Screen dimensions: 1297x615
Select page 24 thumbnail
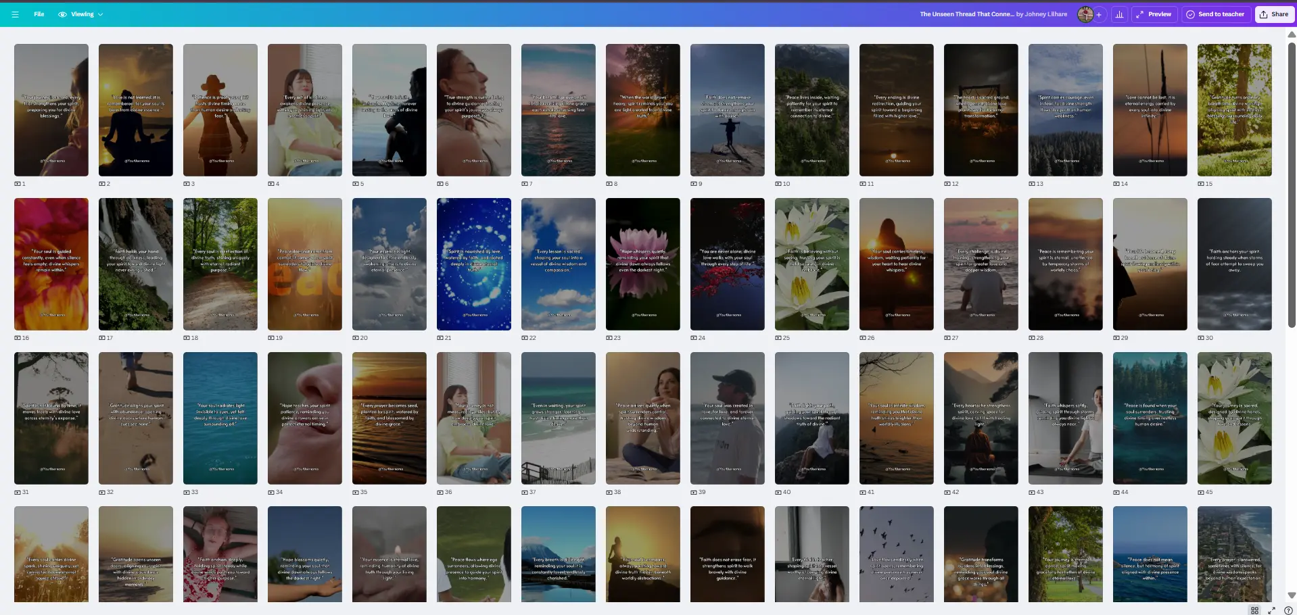tap(728, 264)
